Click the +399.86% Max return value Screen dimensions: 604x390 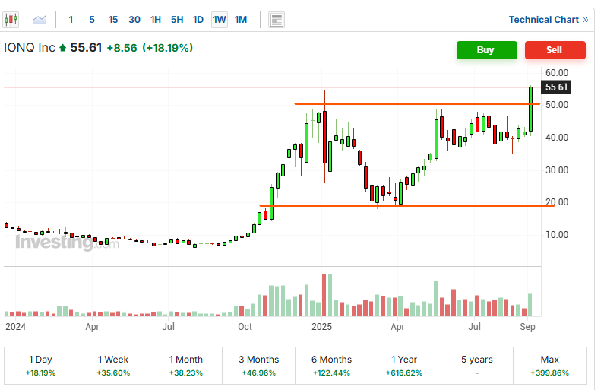550,373
